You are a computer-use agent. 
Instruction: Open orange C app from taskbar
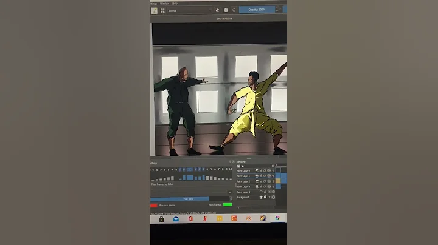[234, 218]
